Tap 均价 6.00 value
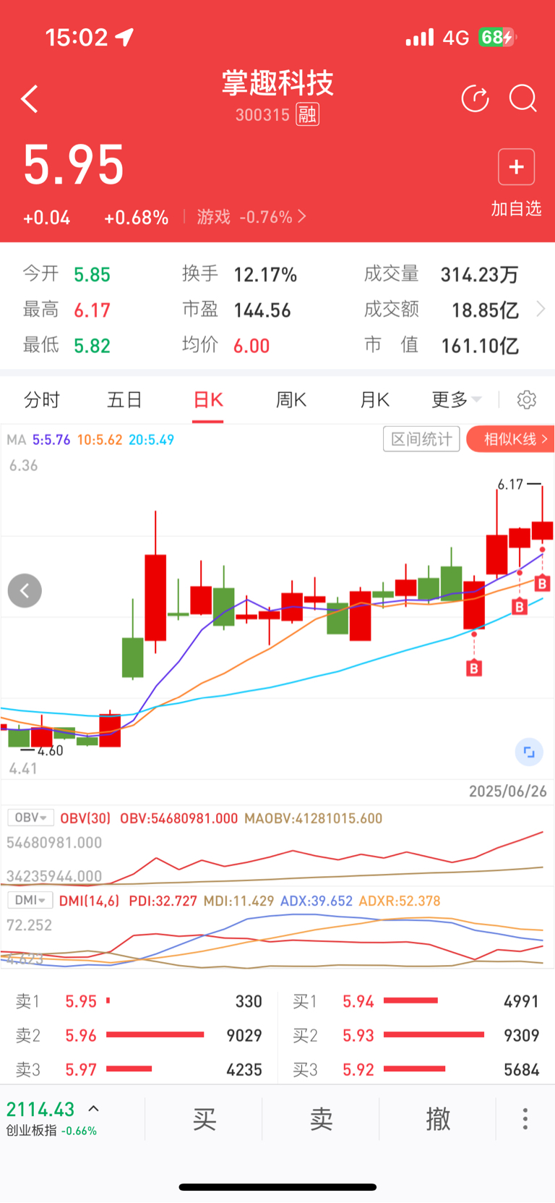Image resolution: width=555 pixels, height=1203 pixels. click(x=251, y=346)
